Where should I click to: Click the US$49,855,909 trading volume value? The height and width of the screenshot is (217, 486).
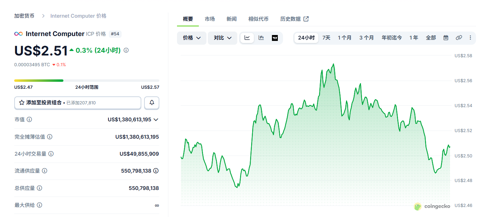pos(139,154)
